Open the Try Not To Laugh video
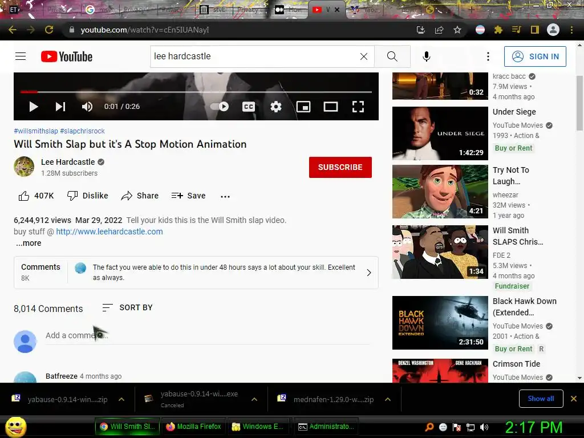584x438 pixels. [x=440, y=192]
